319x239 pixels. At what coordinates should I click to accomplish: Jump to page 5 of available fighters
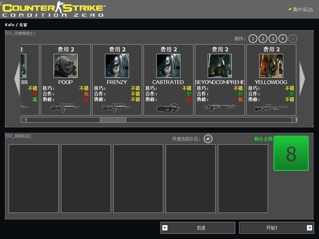[x=293, y=39]
